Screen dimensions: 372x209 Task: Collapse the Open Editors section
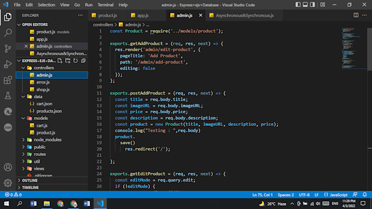coord(19,25)
